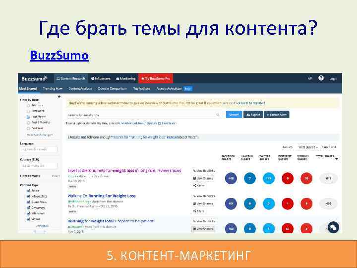Toggle the Videos checkbox
The height and width of the screenshot is (268, 357).
[28, 219]
